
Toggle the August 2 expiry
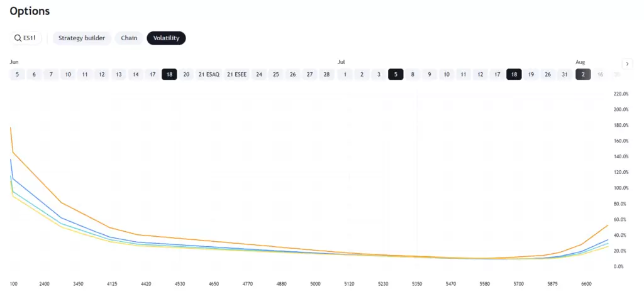click(x=583, y=74)
